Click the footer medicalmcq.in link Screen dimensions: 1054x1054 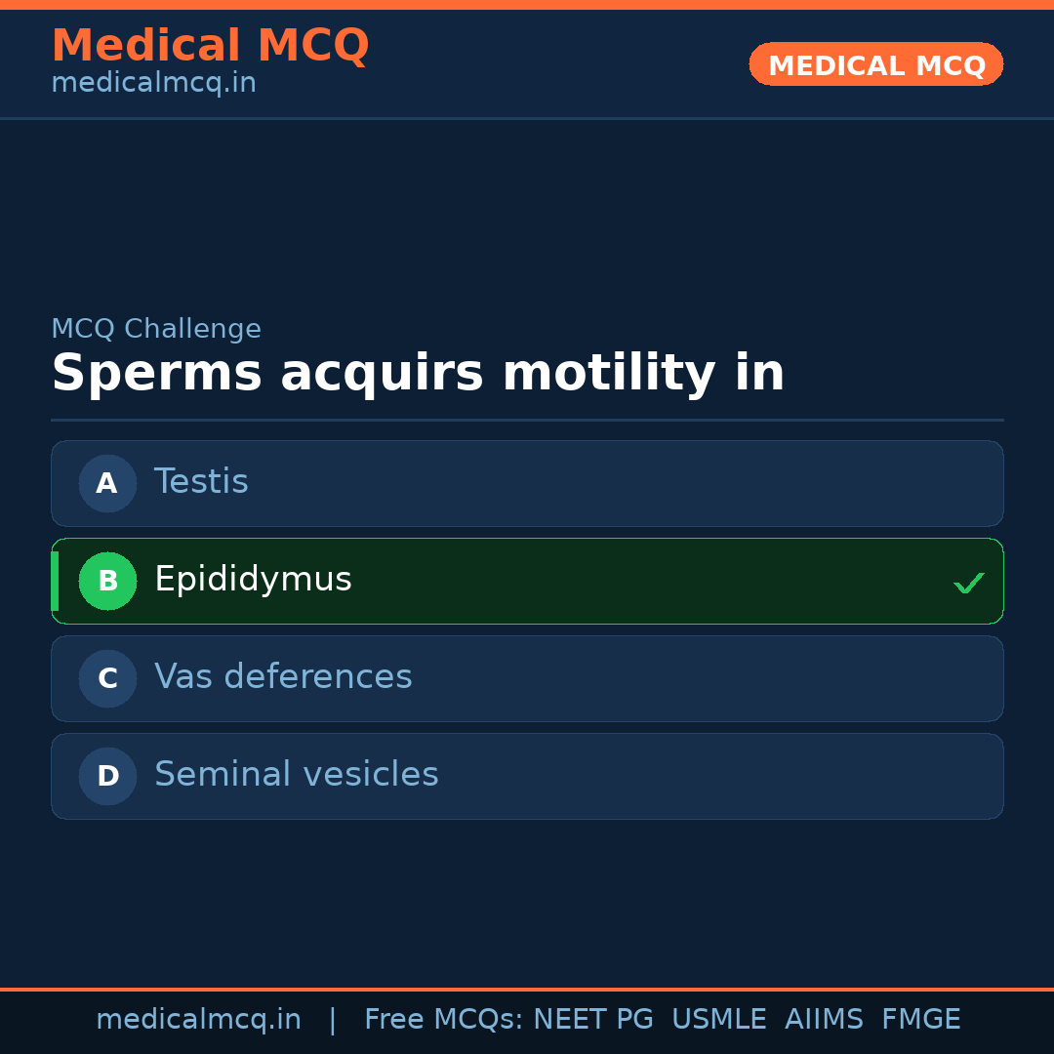pos(198,1020)
